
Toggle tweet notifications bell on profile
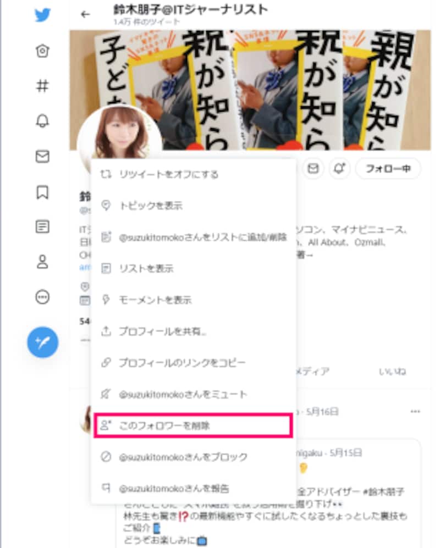[339, 169]
